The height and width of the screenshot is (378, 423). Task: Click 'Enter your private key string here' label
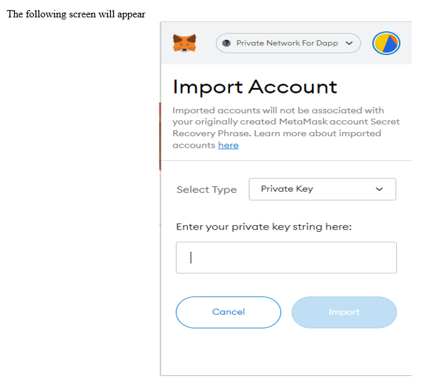[264, 227]
